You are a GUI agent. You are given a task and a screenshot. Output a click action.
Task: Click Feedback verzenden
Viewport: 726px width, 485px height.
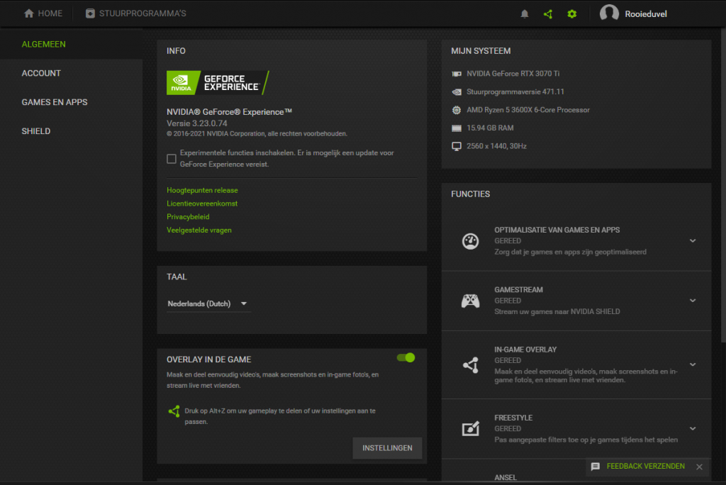(645, 467)
